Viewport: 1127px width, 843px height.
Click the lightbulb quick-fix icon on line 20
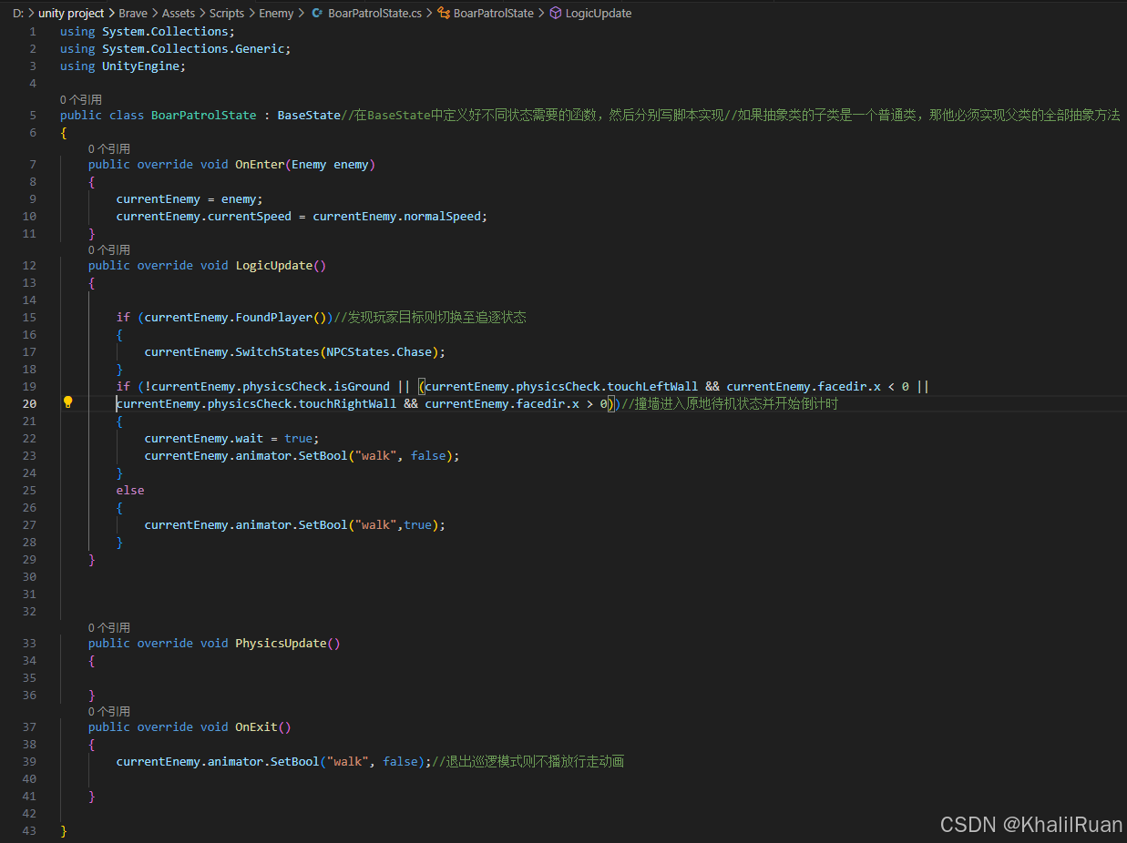click(67, 402)
